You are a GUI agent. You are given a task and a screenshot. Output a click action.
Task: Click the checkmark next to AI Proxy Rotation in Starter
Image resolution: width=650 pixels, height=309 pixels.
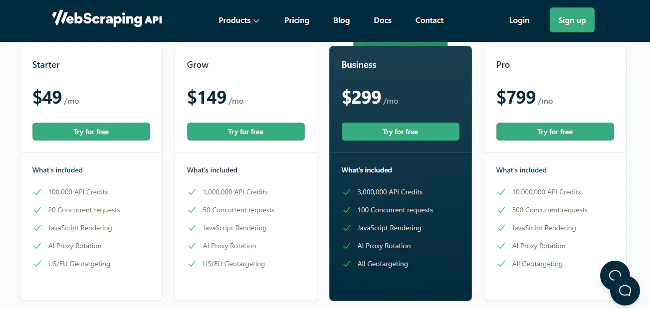coord(37,246)
